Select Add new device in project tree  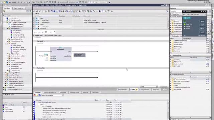(12, 18)
